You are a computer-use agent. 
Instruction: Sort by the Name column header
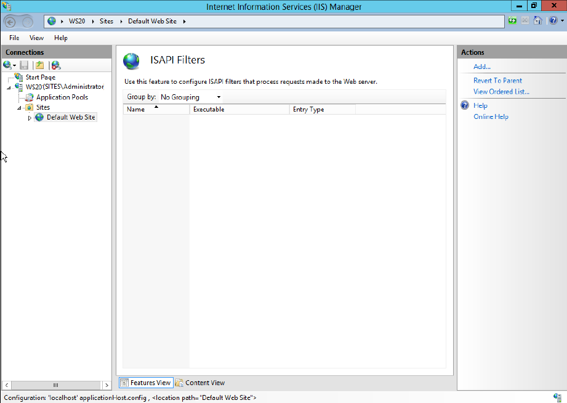pos(156,109)
